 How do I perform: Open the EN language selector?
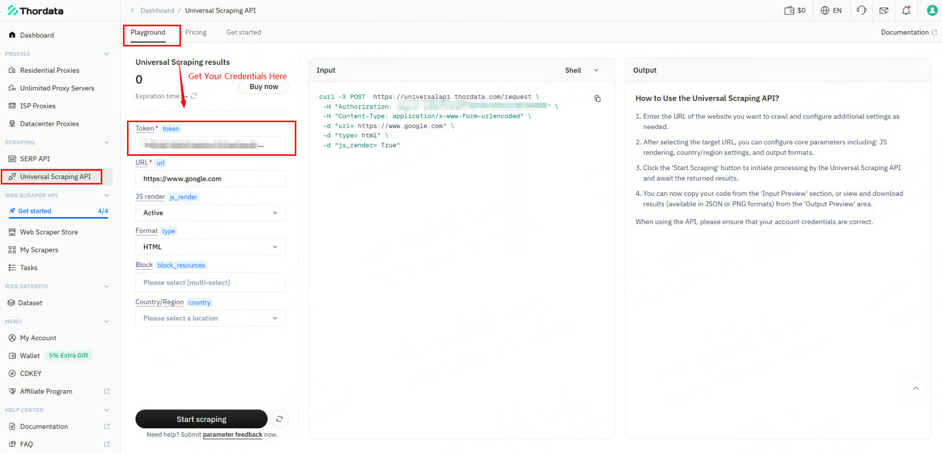coord(831,11)
